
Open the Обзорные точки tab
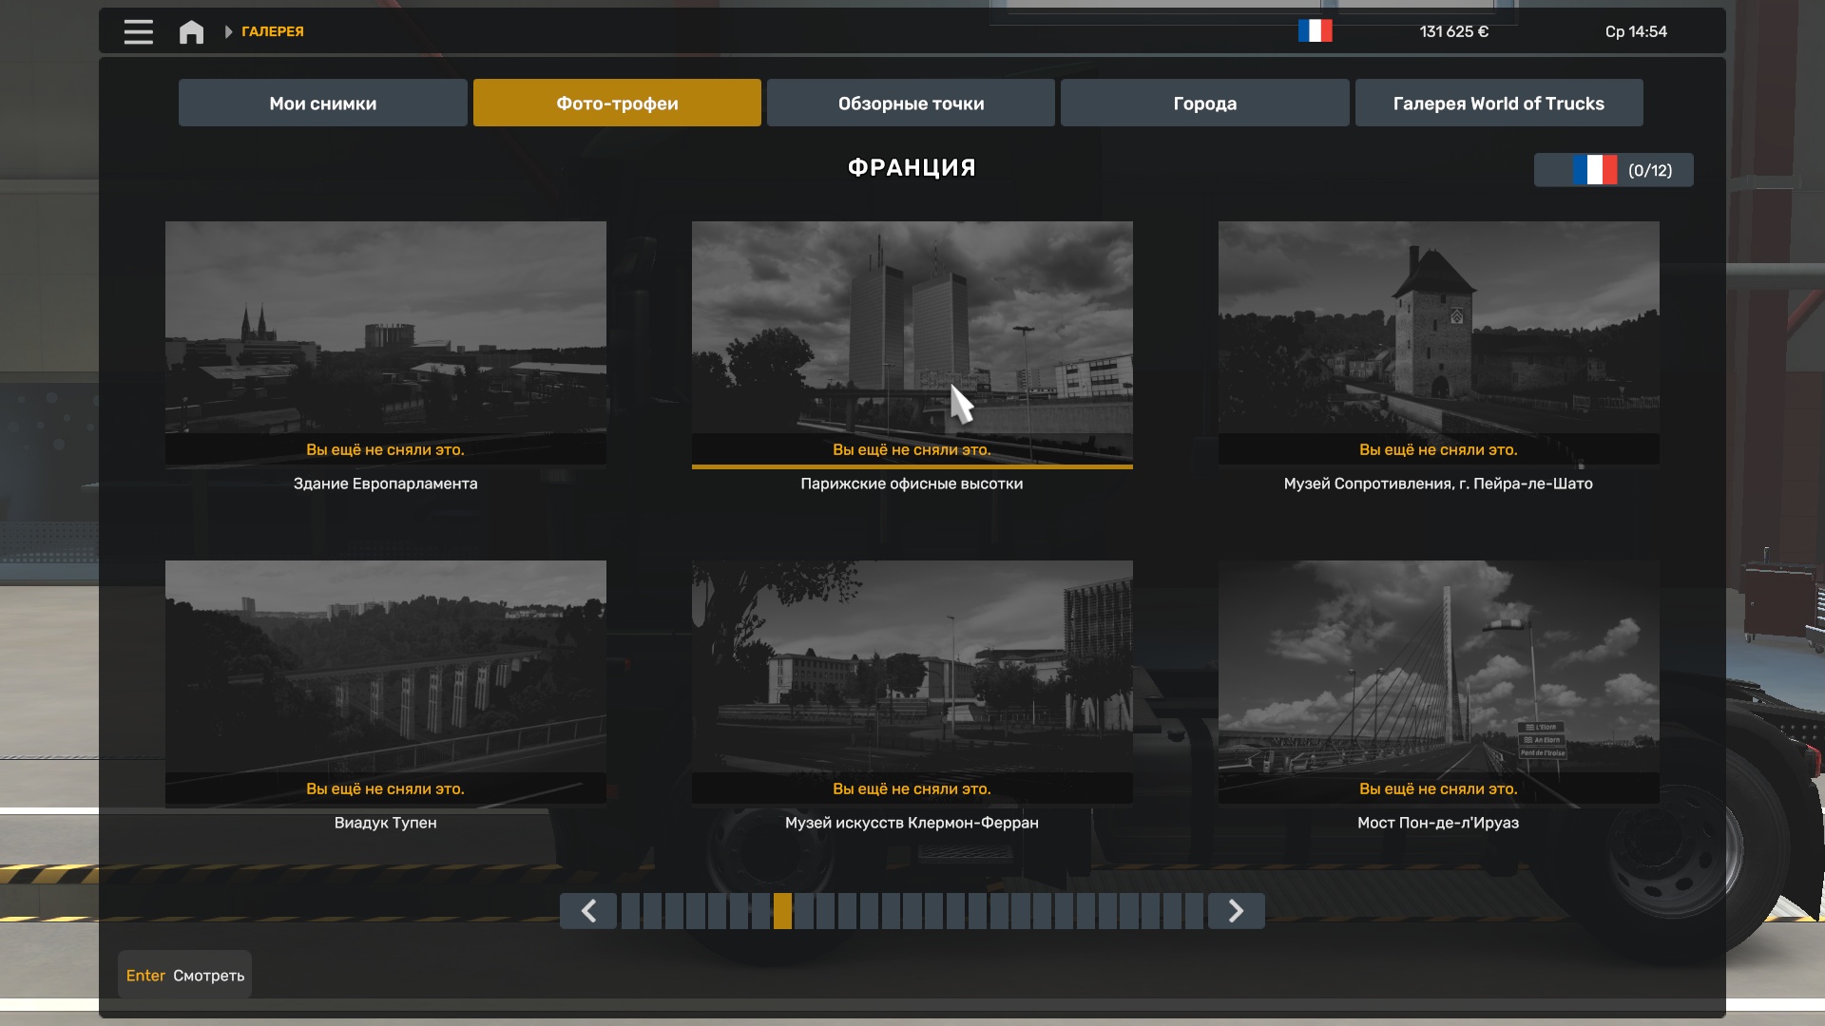(911, 104)
